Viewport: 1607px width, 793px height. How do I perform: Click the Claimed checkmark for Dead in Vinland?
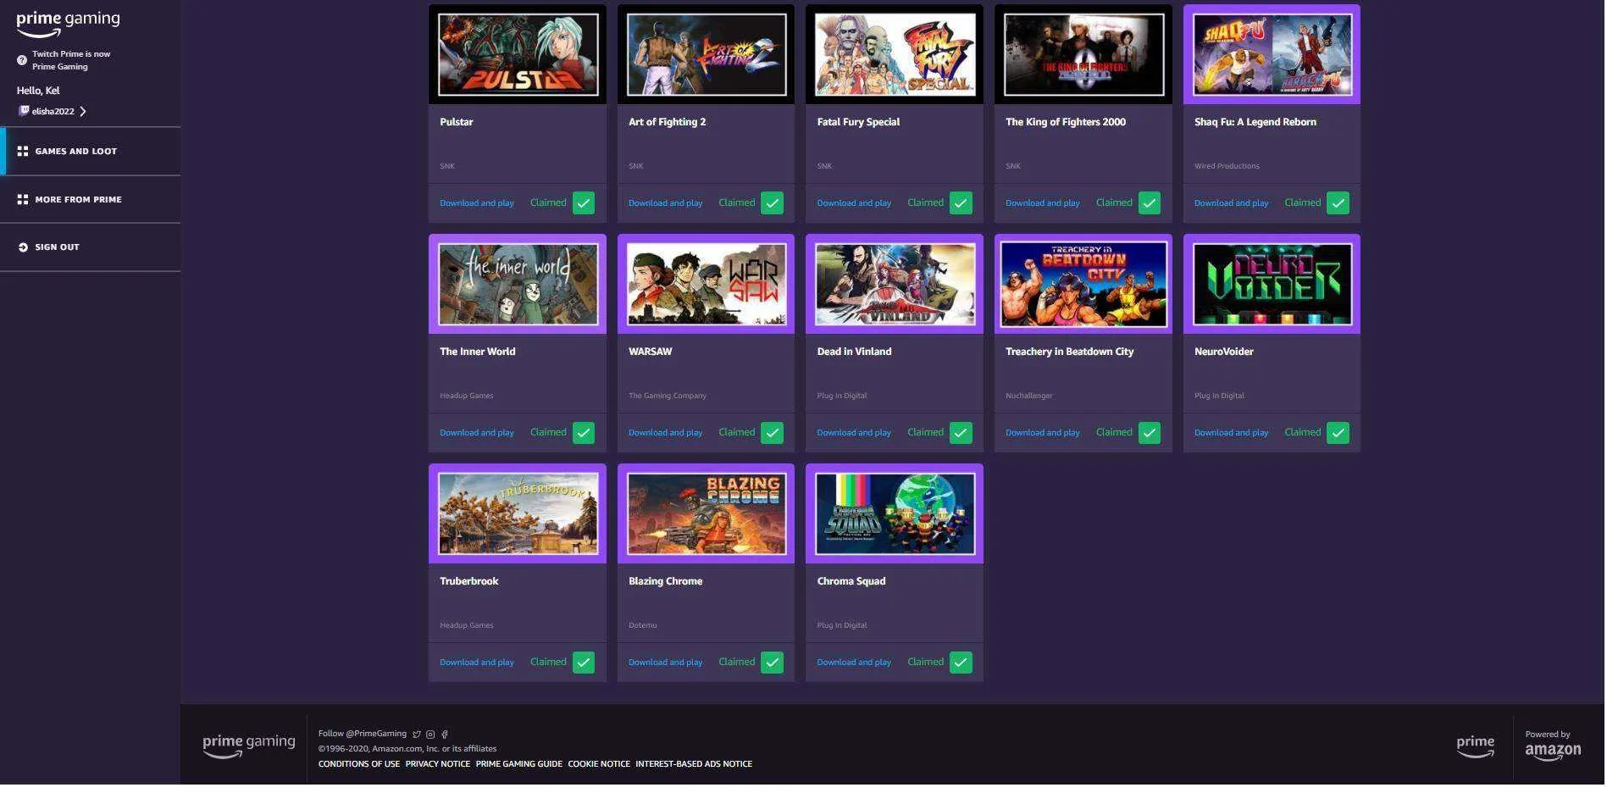tap(961, 433)
